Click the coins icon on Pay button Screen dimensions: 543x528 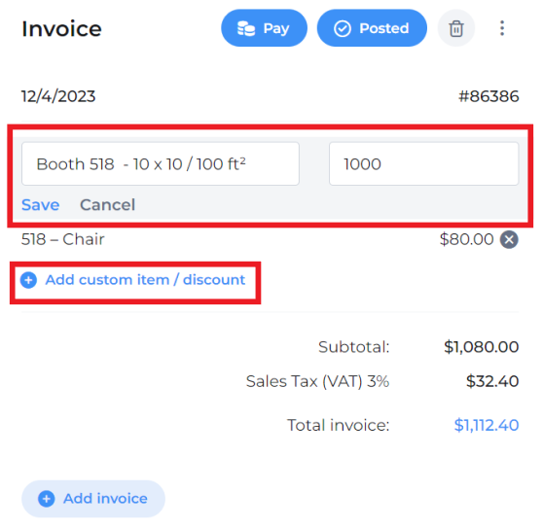tap(246, 28)
